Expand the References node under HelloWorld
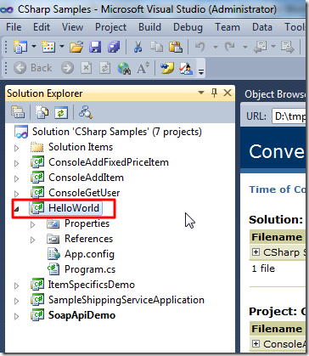 click(33, 240)
